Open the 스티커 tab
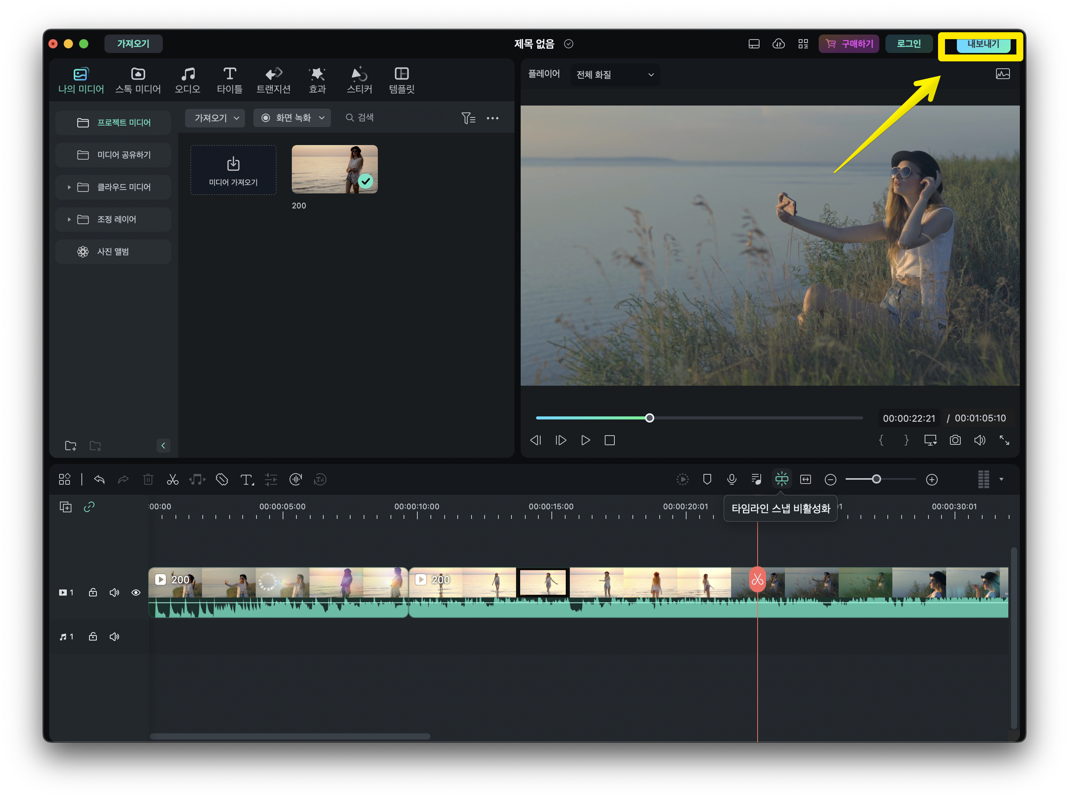The width and height of the screenshot is (1069, 799). (x=359, y=80)
